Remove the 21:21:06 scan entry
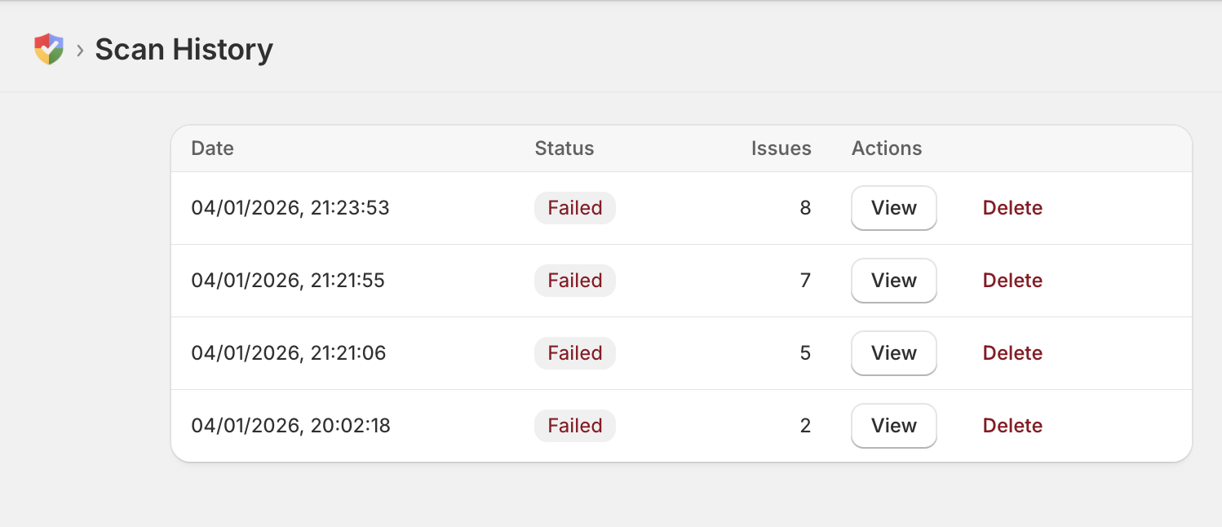This screenshot has height=527, width=1222. tap(1012, 353)
